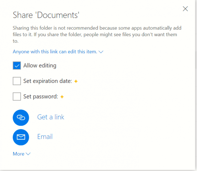Close the Share 'Documents' dialog
Image resolution: width=197 pixels, height=171 pixels.
pos(185,9)
